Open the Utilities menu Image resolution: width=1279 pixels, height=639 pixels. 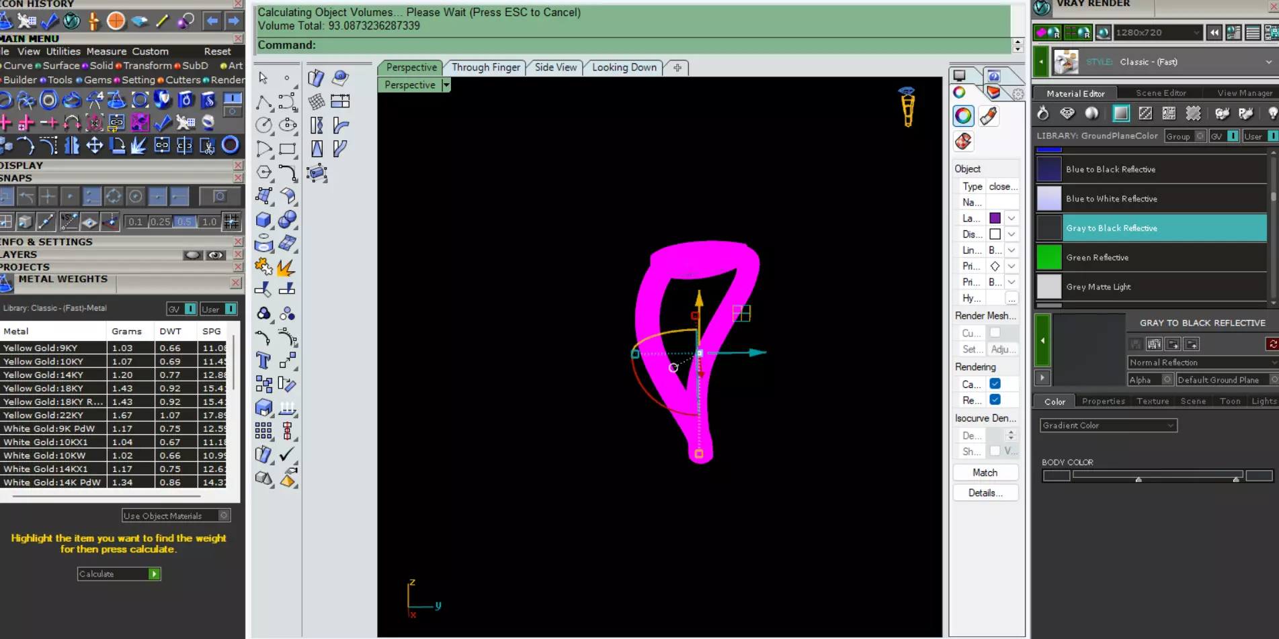[63, 51]
